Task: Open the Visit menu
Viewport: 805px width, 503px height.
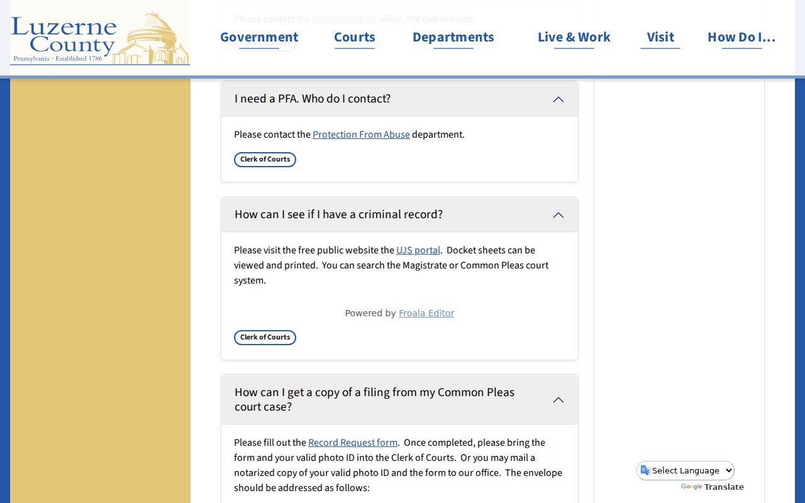Action: [x=660, y=37]
